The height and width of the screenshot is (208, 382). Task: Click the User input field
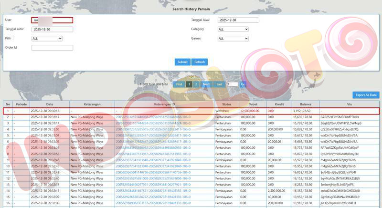click(52, 20)
